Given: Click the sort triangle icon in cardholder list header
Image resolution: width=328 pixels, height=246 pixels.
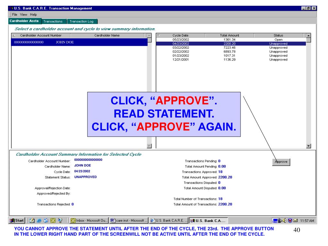Looking at the screenshot, I should click(14, 35).
